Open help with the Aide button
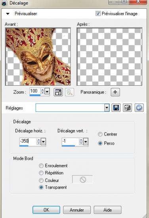This screenshot has height=218, width=149. pos(107,210)
